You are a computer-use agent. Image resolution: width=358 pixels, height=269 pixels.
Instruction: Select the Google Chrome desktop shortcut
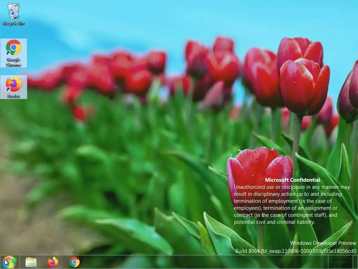14,53
